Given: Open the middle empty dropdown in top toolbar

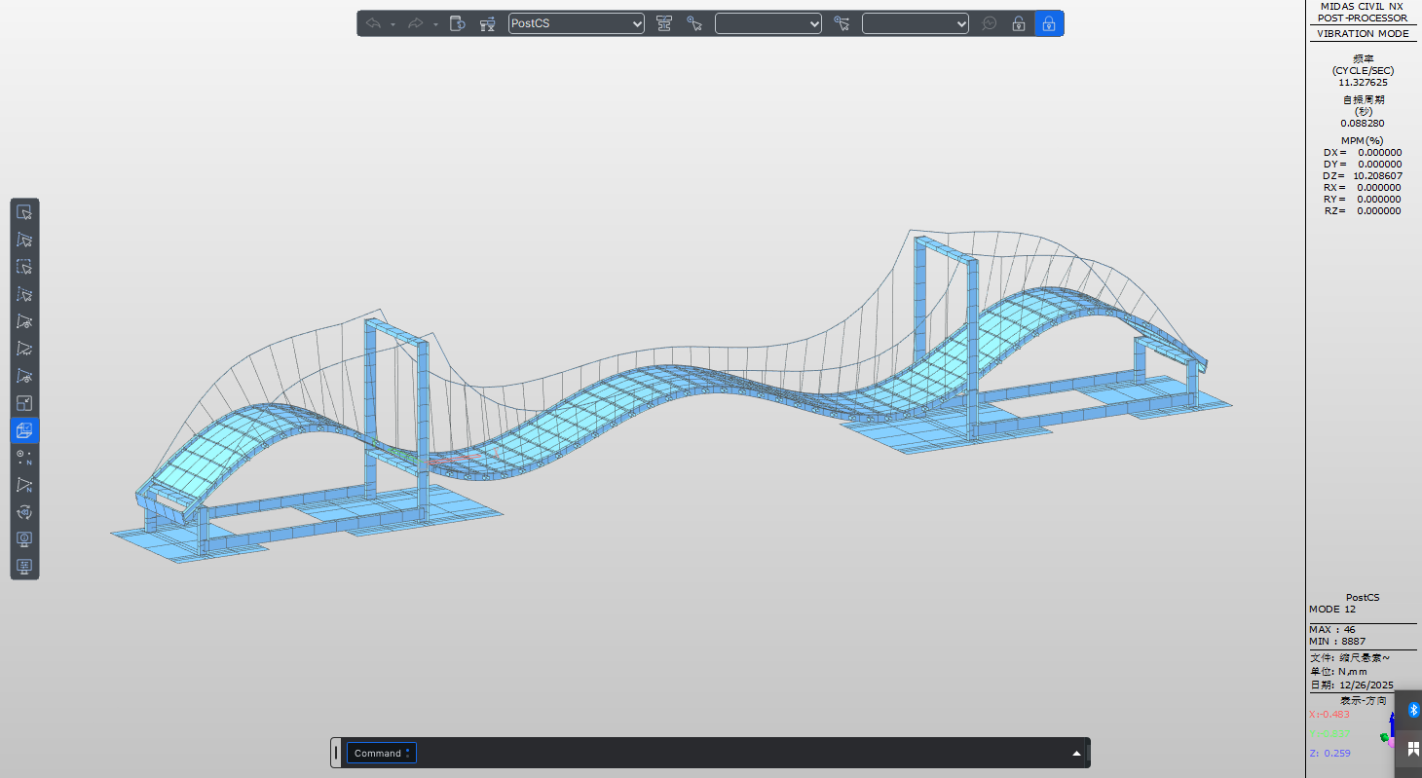Looking at the screenshot, I should click(767, 23).
